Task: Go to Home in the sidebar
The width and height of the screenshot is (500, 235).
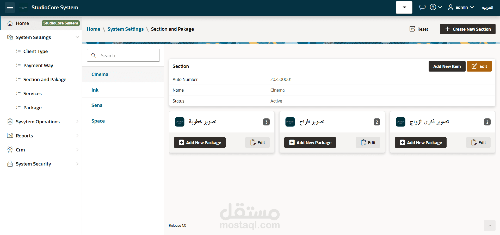Action: [x=22, y=23]
